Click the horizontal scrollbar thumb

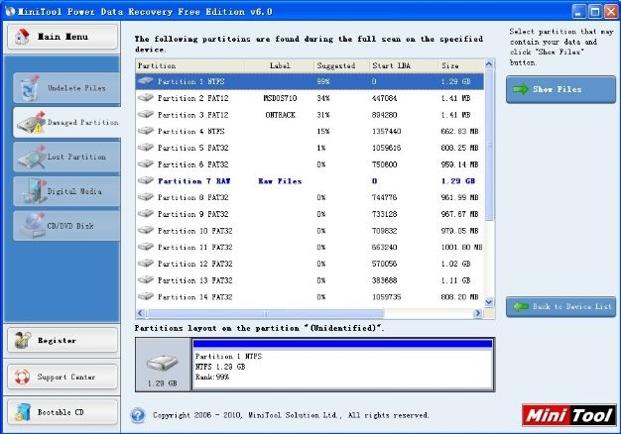point(265,313)
